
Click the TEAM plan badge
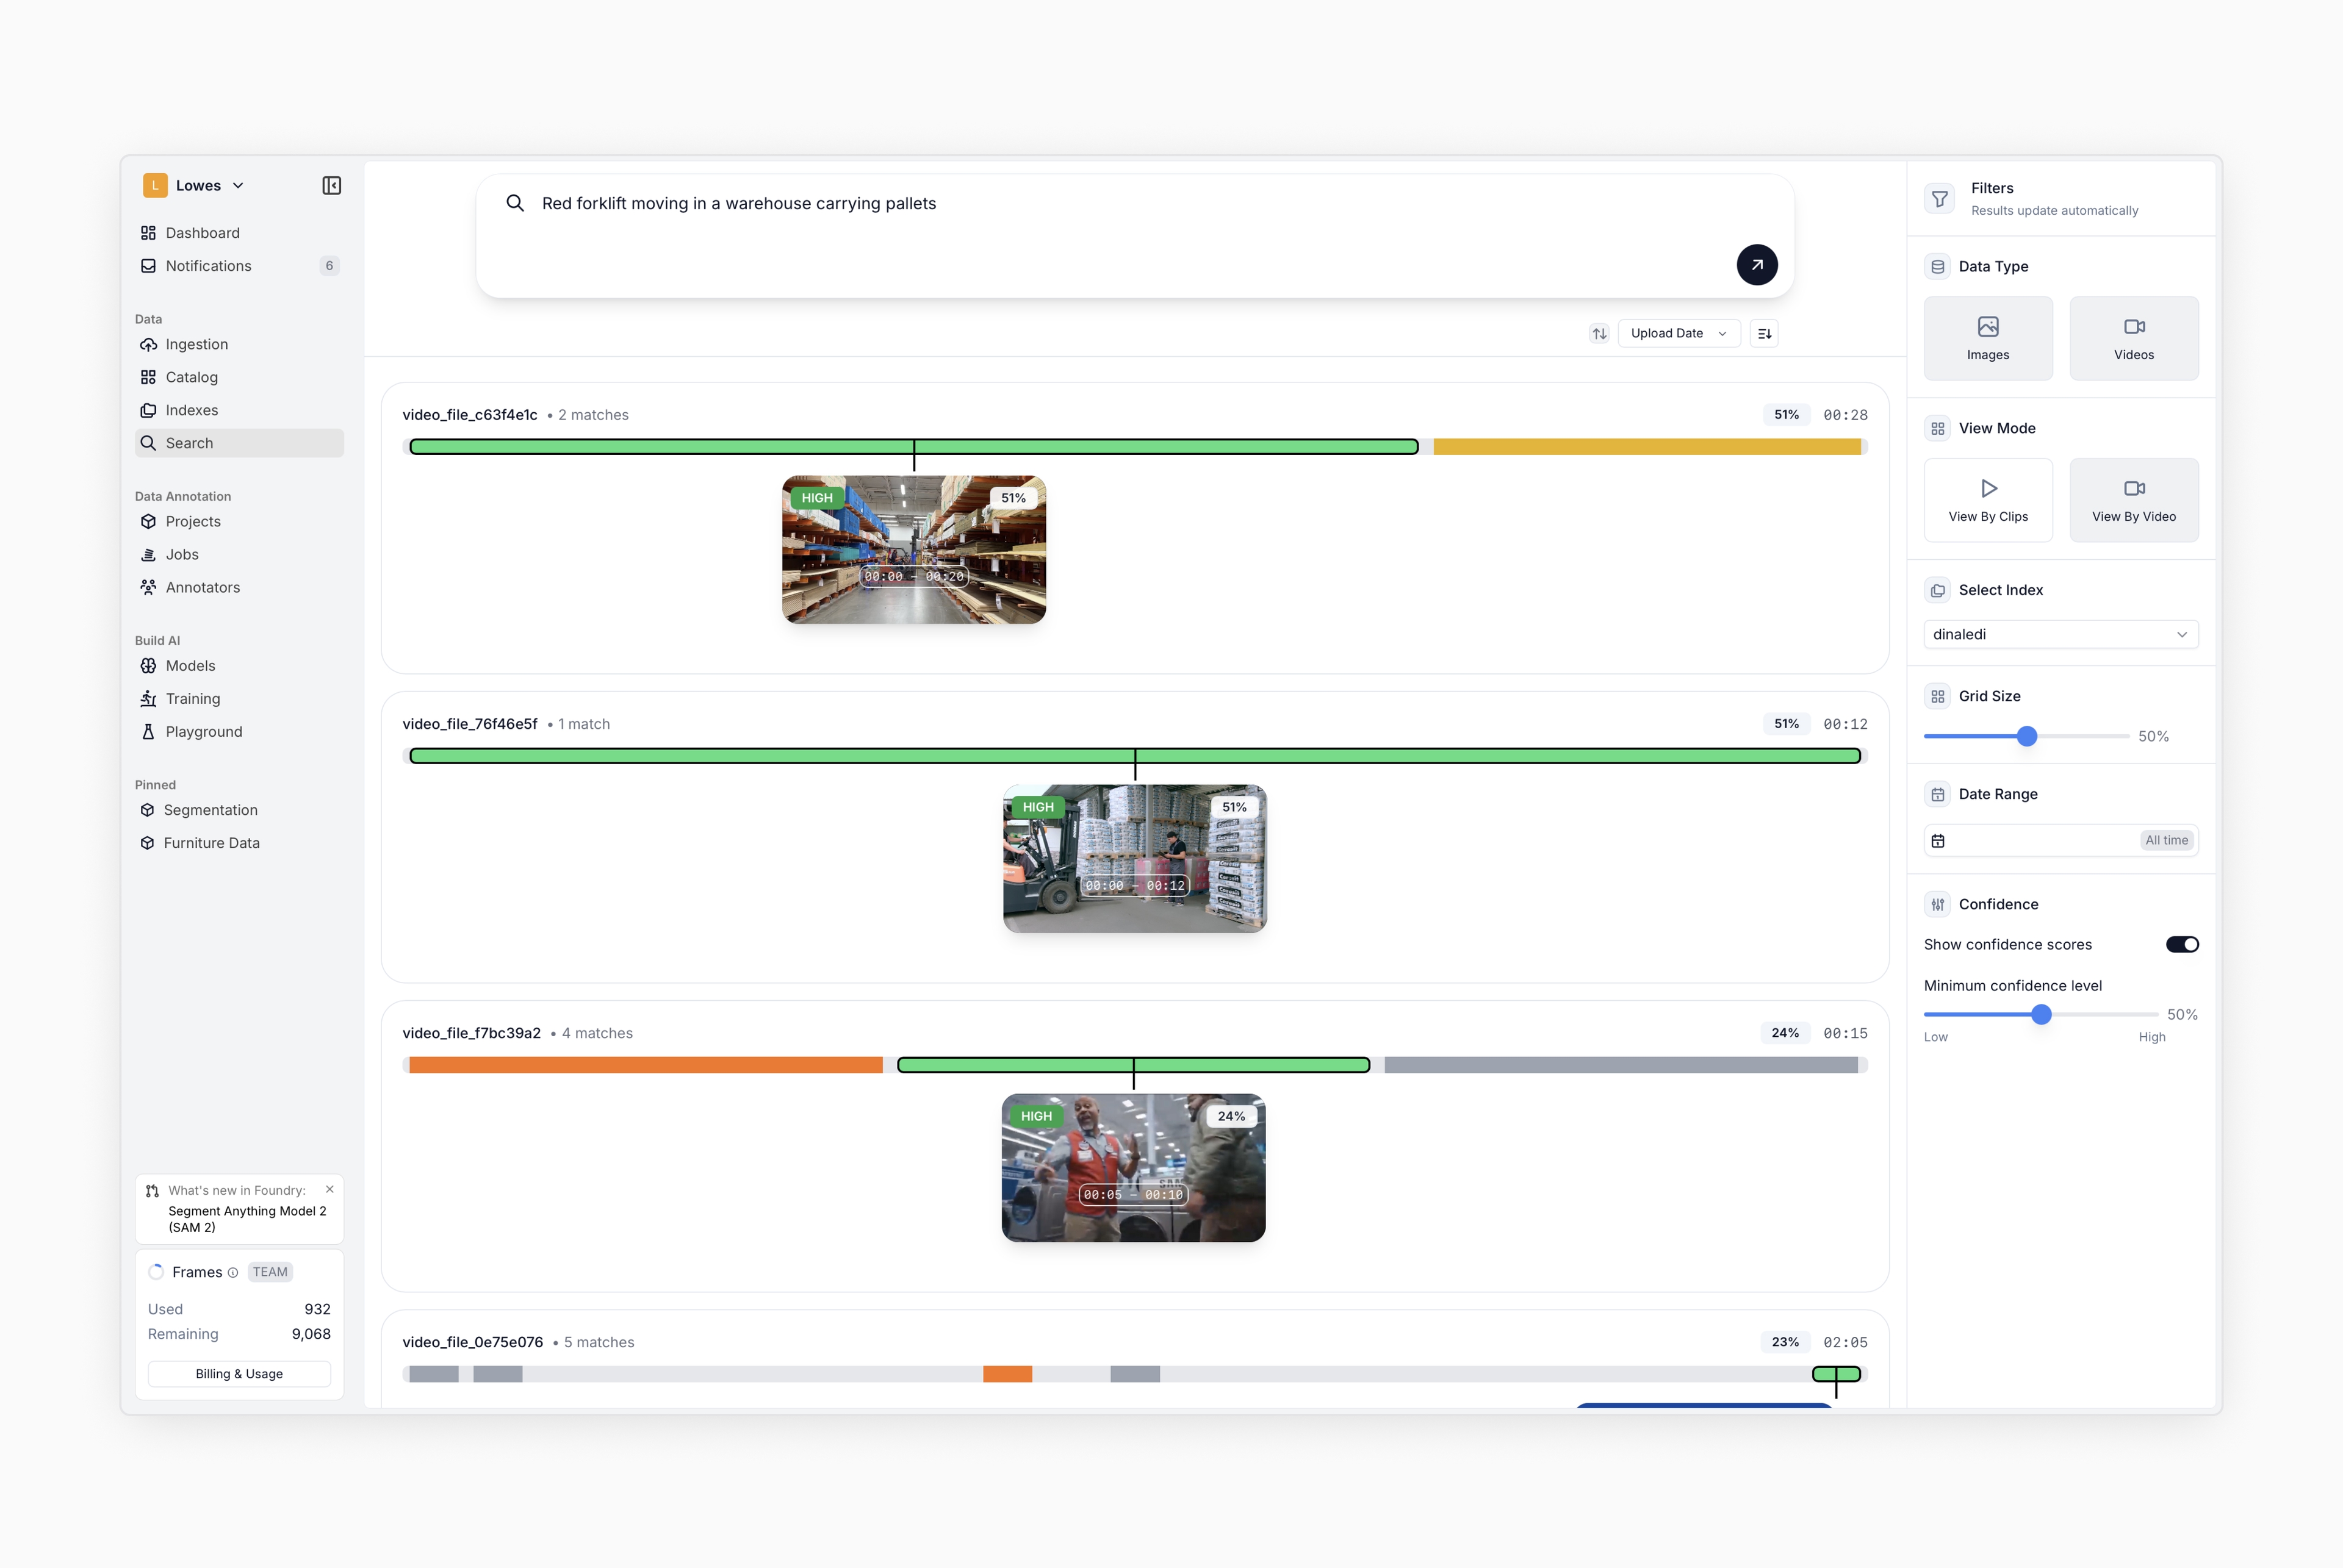[x=270, y=1272]
